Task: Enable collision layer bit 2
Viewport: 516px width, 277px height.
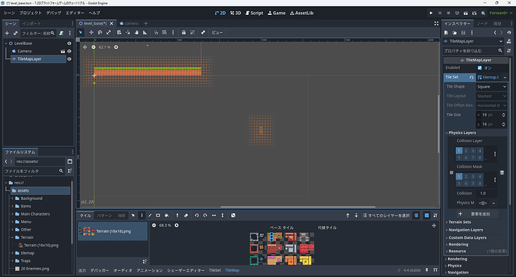Action: (x=466, y=150)
